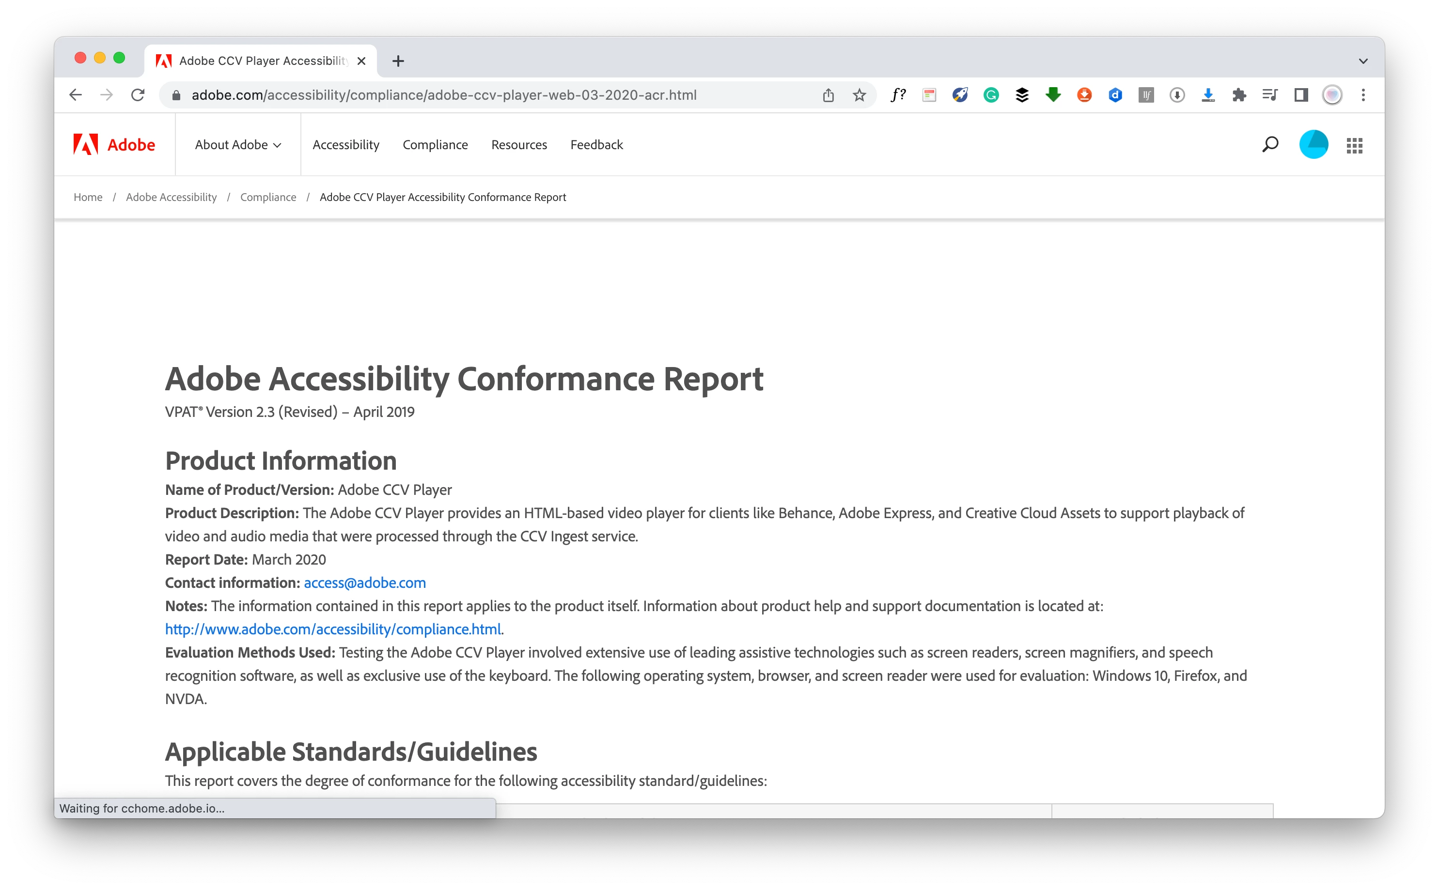Click the share page icon in address bar
1439x890 pixels.
tap(828, 95)
